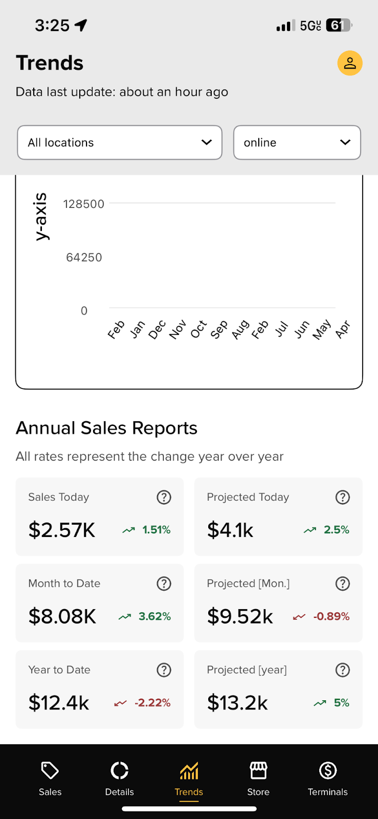This screenshot has height=819, width=378.
Task: Switch to the Store tab
Action: pos(258,778)
